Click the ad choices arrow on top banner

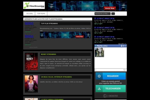pos(126,10)
